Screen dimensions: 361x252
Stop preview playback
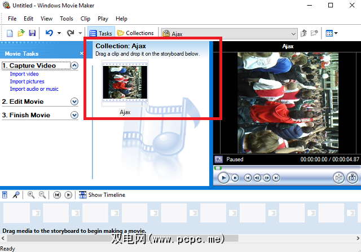tap(235, 178)
